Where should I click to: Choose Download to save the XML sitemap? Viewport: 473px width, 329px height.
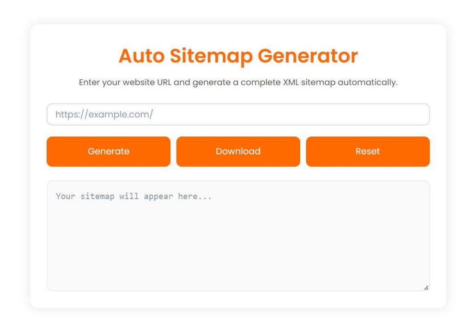[x=238, y=151]
